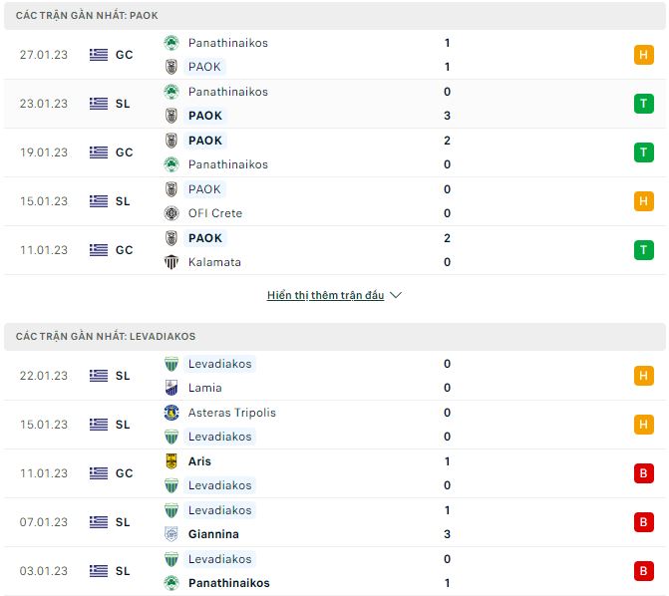
Task: Click the 'Các trận gần nhất: Levadiakos' header
Action: click(106, 337)
